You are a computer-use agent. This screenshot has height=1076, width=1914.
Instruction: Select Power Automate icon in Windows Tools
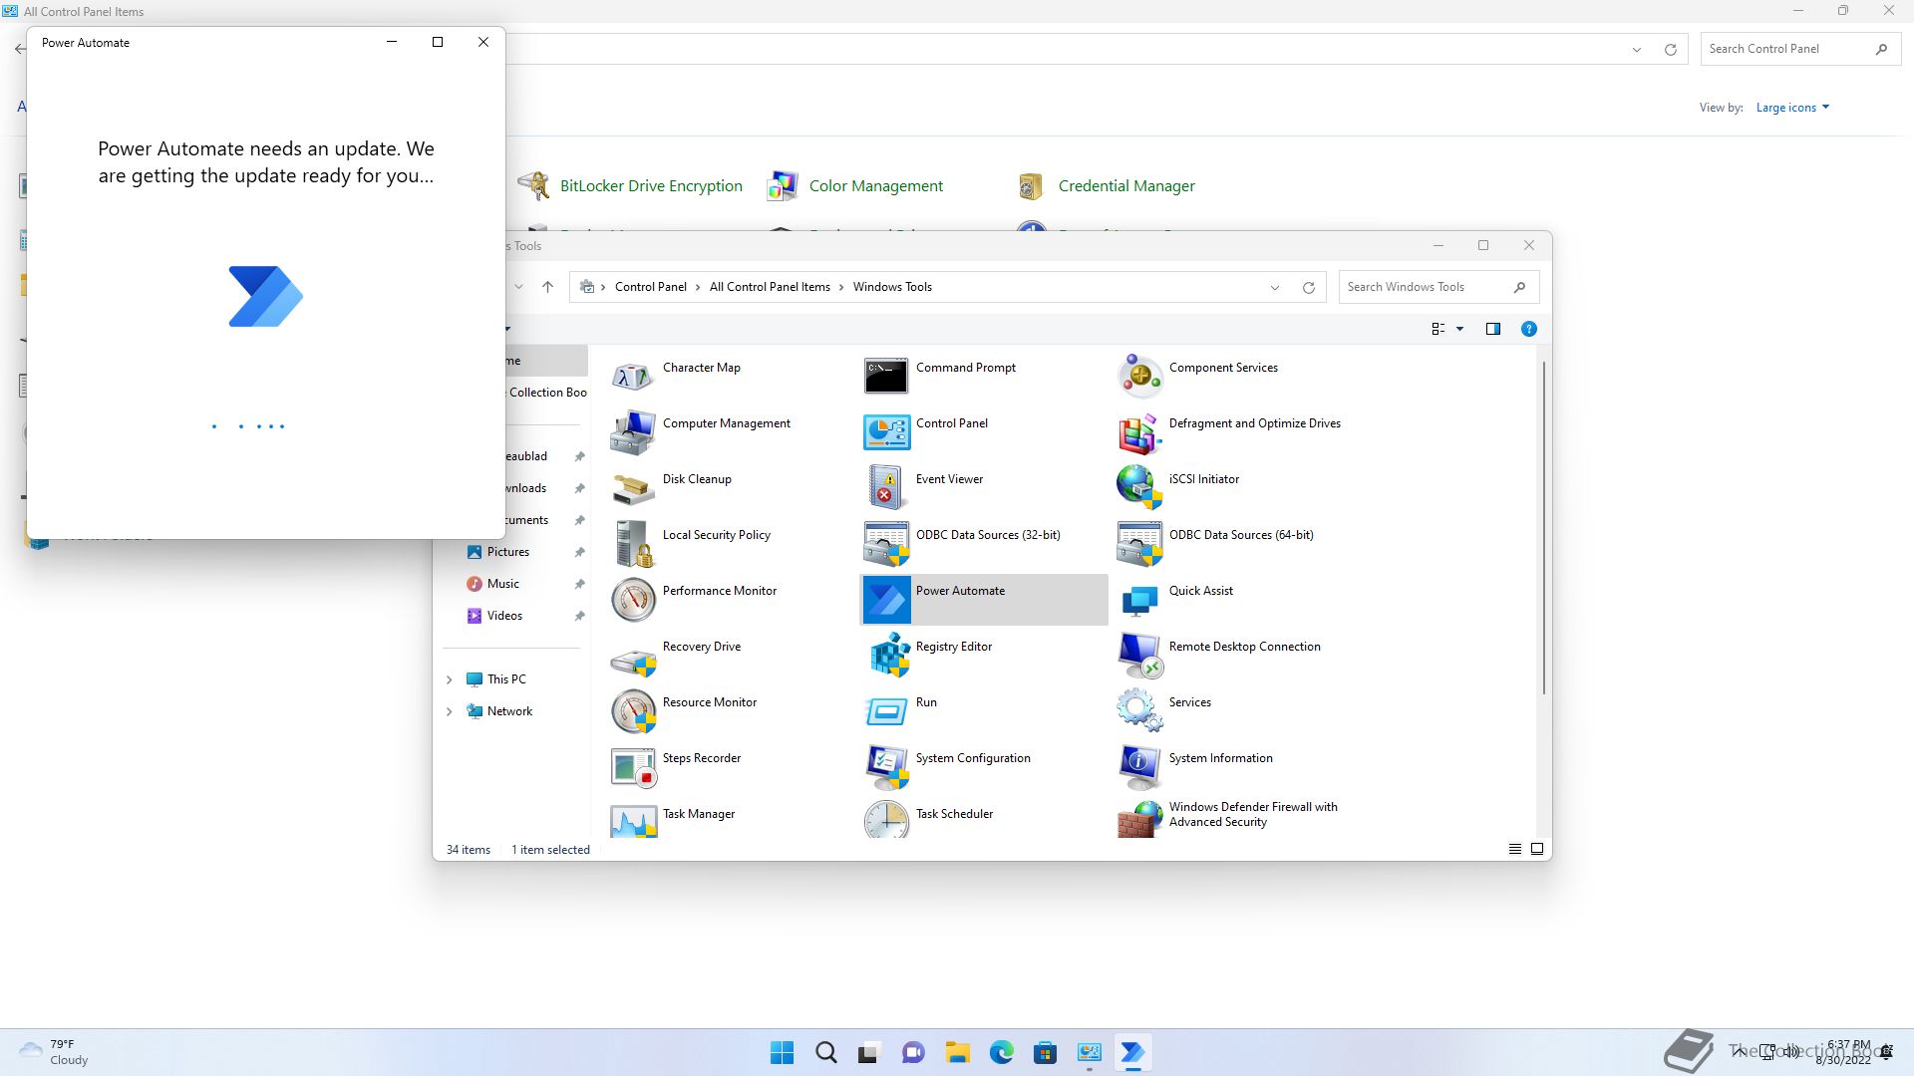(x=886, y=600)
